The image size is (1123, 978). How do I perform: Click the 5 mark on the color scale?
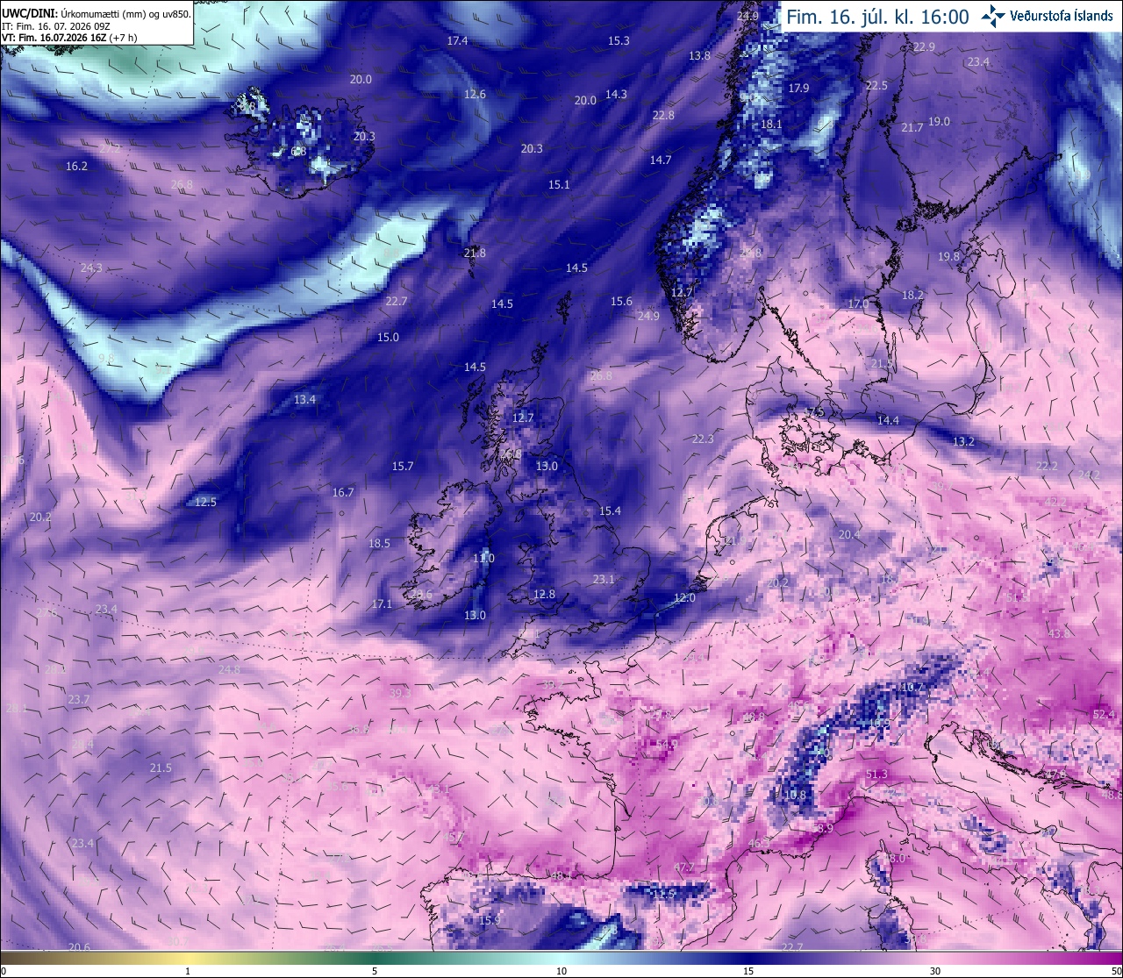[375, 970]
